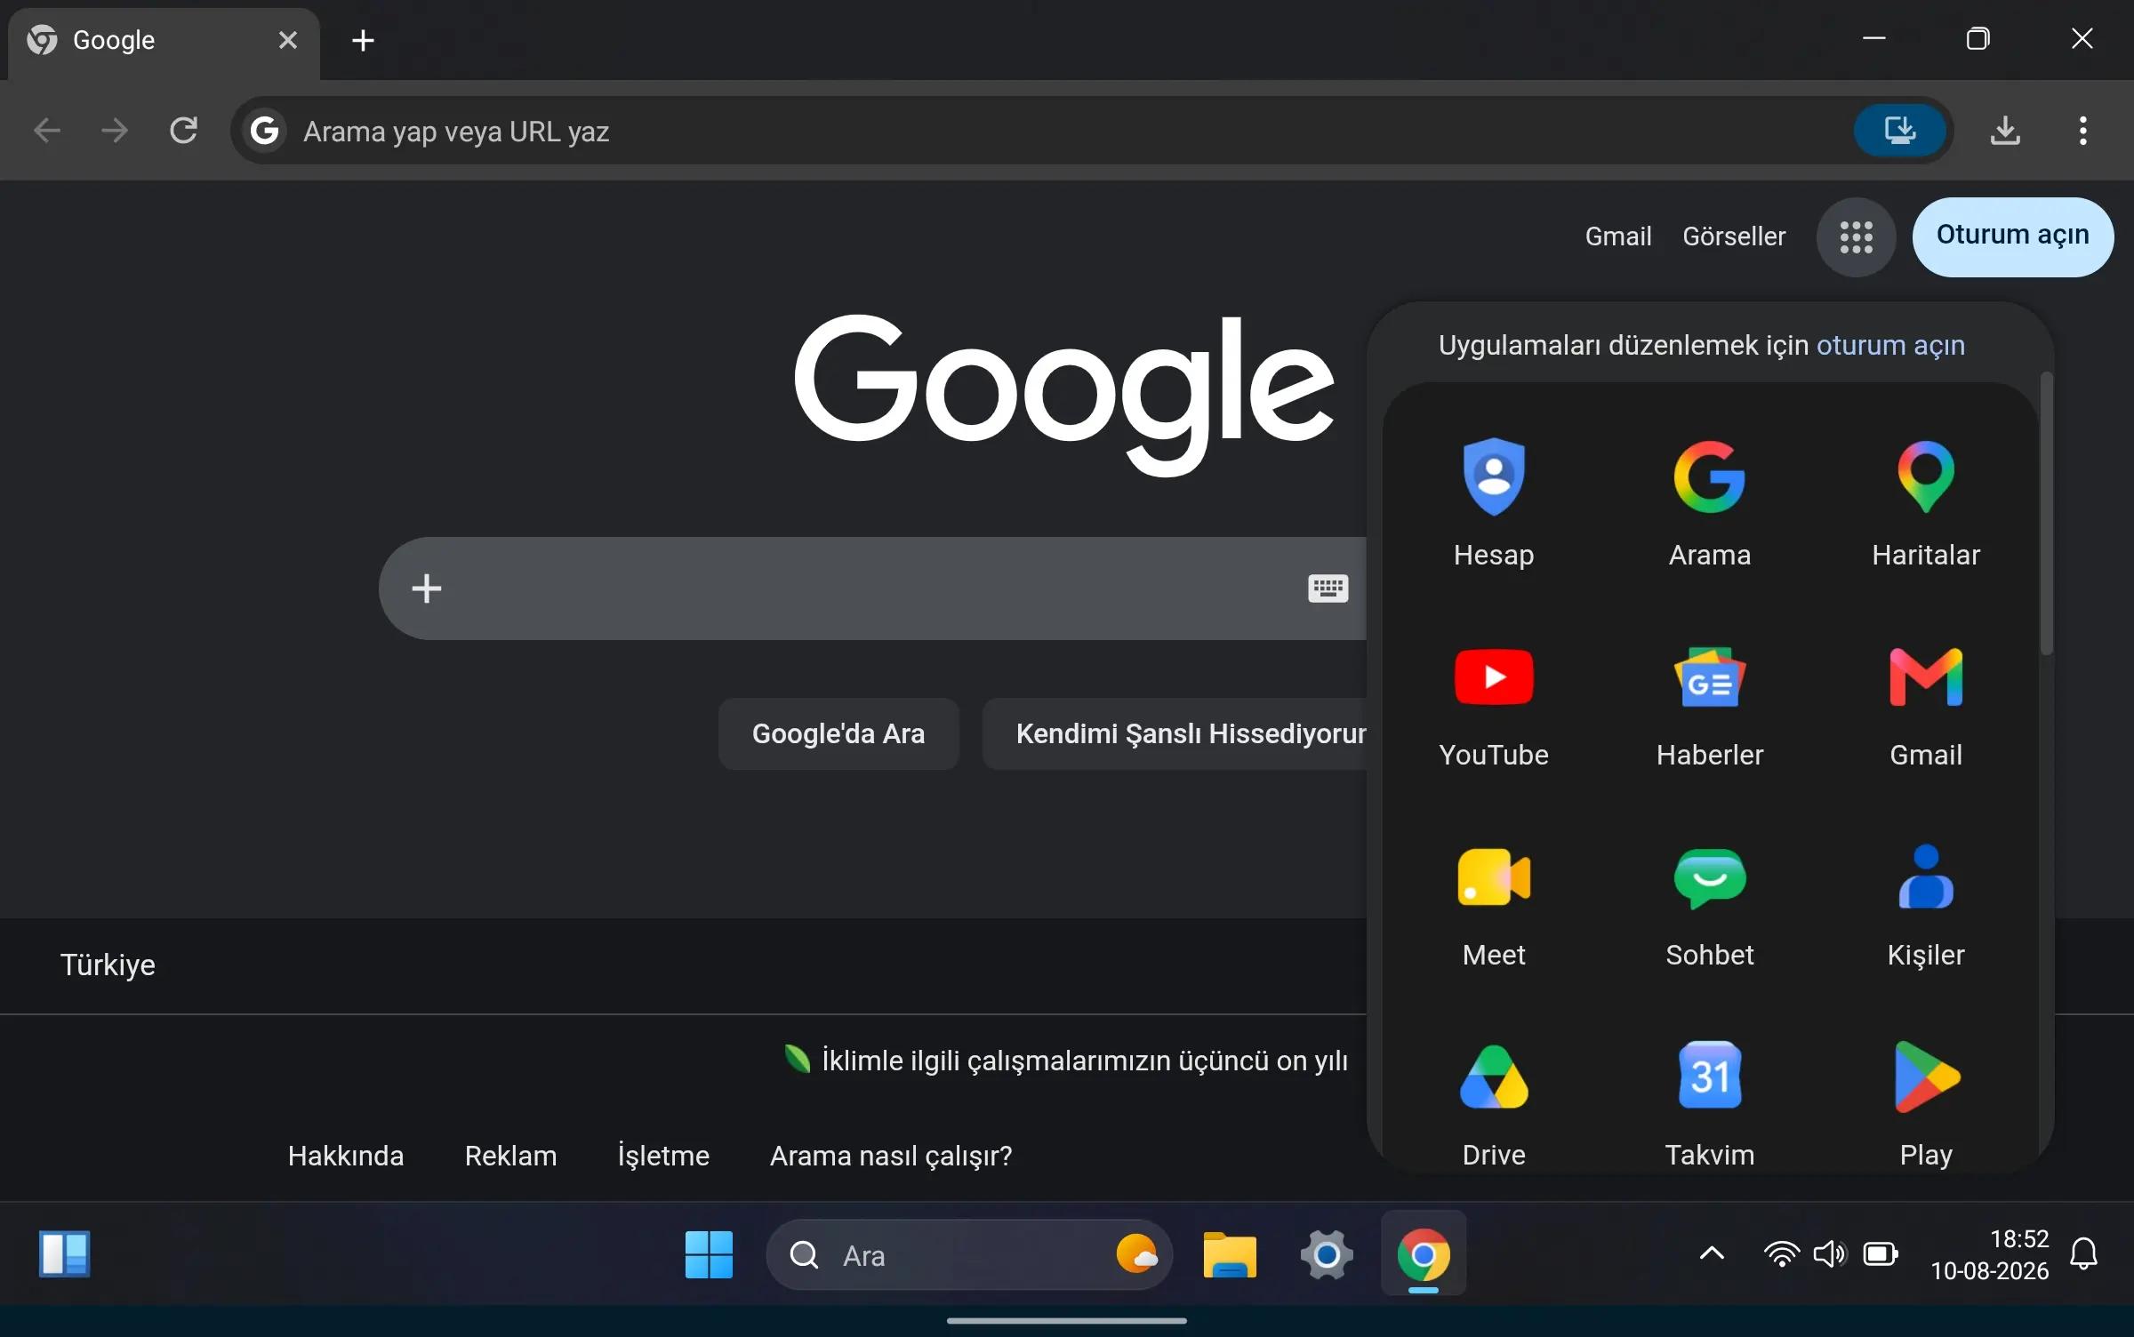Click Kendimi Şanslı Hissediyorum button

coord(1175,733)
